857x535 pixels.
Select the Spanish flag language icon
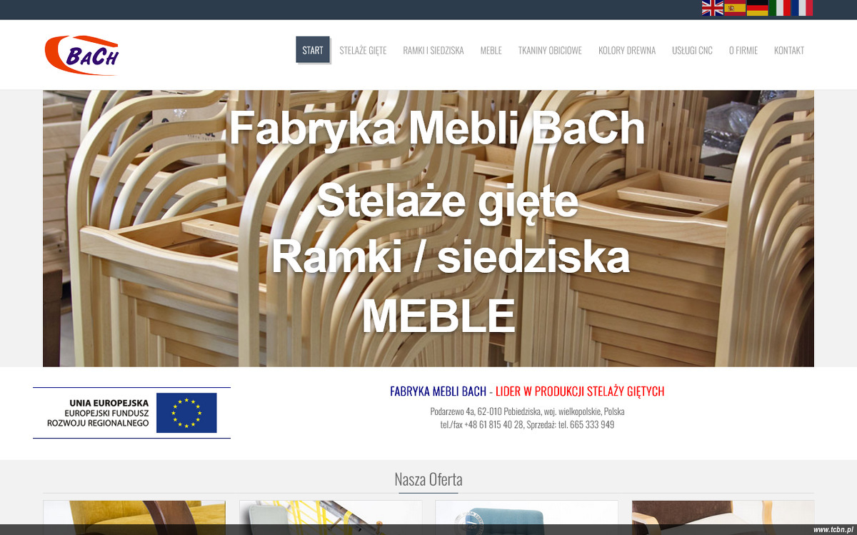coord(735,8)
